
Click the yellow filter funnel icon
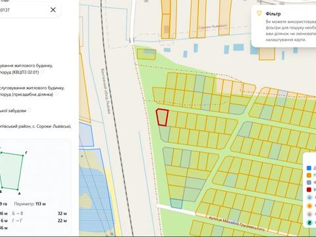259,13
